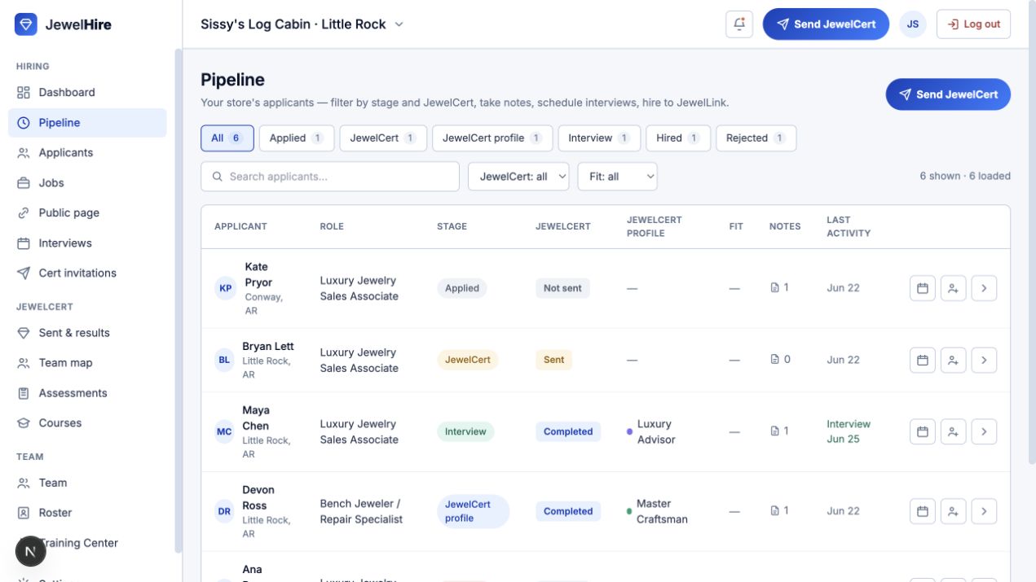Click Interview Jun 25 last activity text

pyautogui.click(x=849, y=431)
